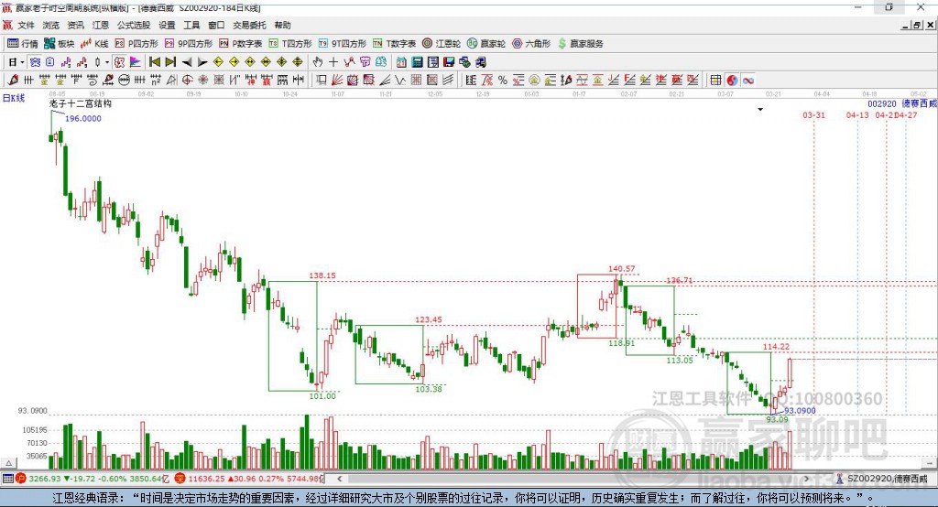Viewport: 938px width, 507px height.
Task: Click the horizontal scrollbar right arrow
Action: pyautogui.click(x=806, y=479)
